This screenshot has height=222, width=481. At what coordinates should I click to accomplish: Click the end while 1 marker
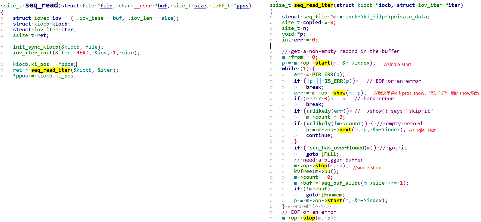click(309, 207)
